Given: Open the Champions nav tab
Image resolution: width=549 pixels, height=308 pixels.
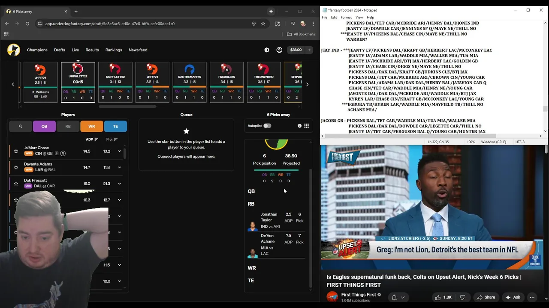Looking at the screenshot, I should (x=37, y=50).
